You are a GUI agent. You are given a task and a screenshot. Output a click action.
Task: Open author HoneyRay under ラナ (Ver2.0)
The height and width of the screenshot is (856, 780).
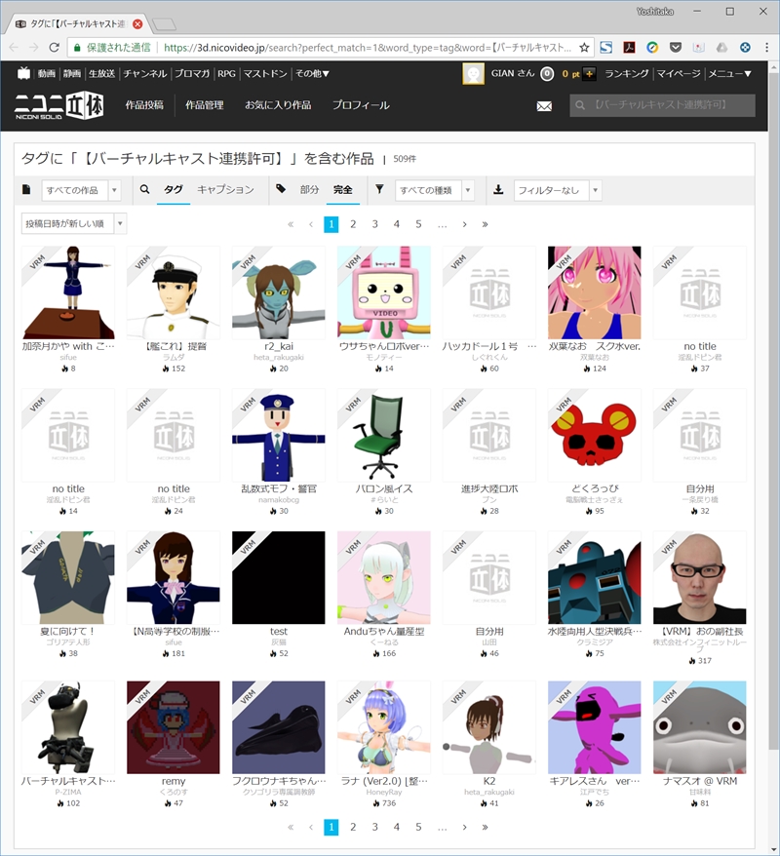click(x=384, y=792)
